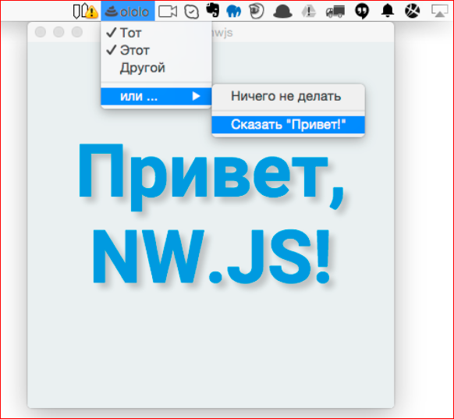The height and width of the screenshot is (419, 454).
Task: Open the AirPlay display icon
Action: 440,12
